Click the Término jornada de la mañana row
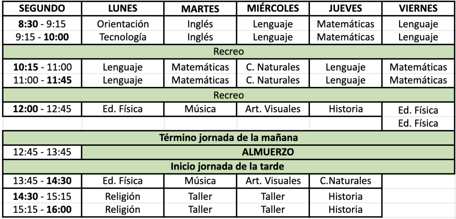Image resolution: width=456 pixels, height=219 pixels. point(228,138)
